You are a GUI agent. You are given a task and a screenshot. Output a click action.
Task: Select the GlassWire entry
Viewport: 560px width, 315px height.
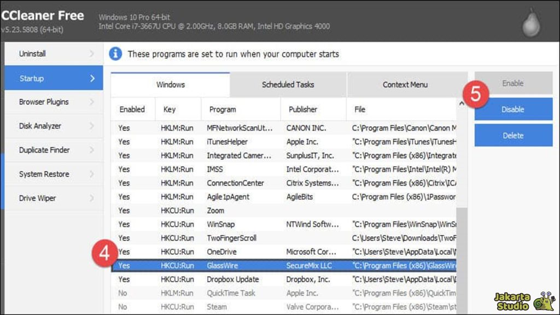tap(284, 265)
